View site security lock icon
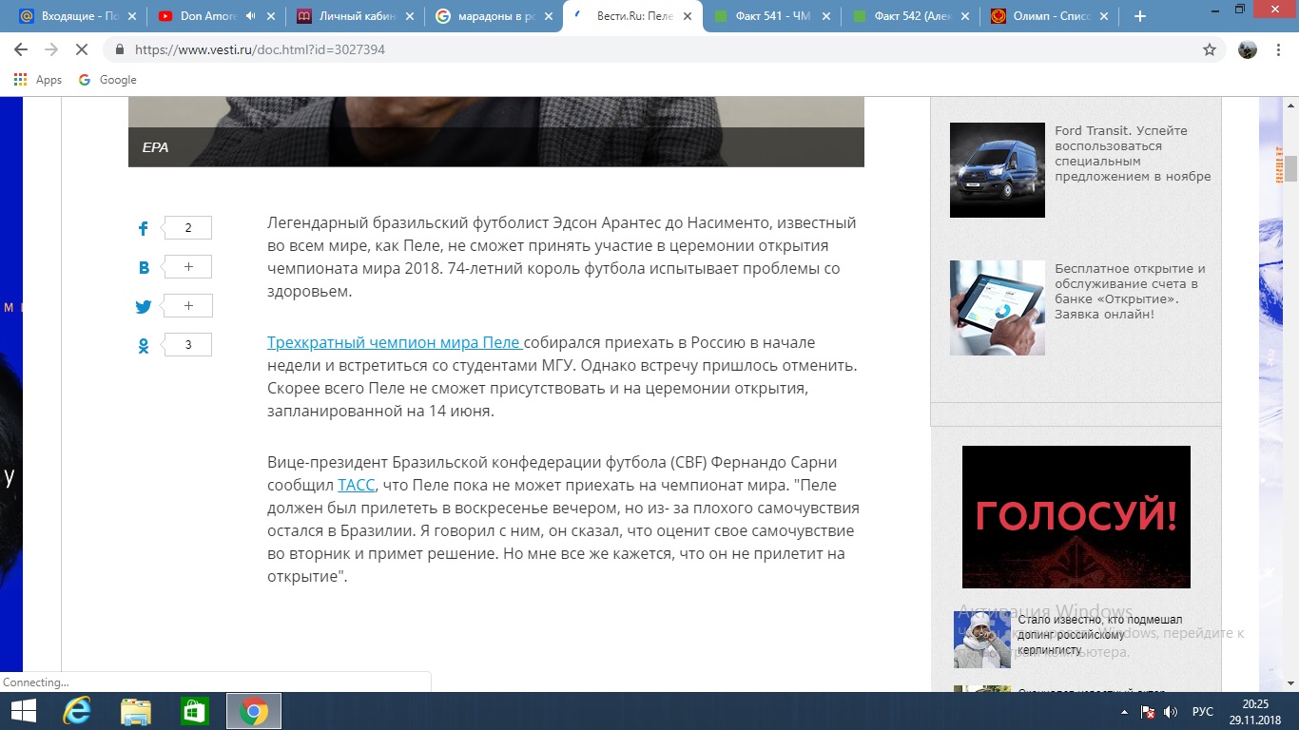 pyautogui.click(x=120, y=49)
